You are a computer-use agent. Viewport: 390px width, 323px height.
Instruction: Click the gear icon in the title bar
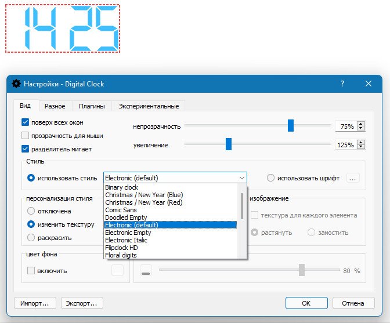[16, 84]
